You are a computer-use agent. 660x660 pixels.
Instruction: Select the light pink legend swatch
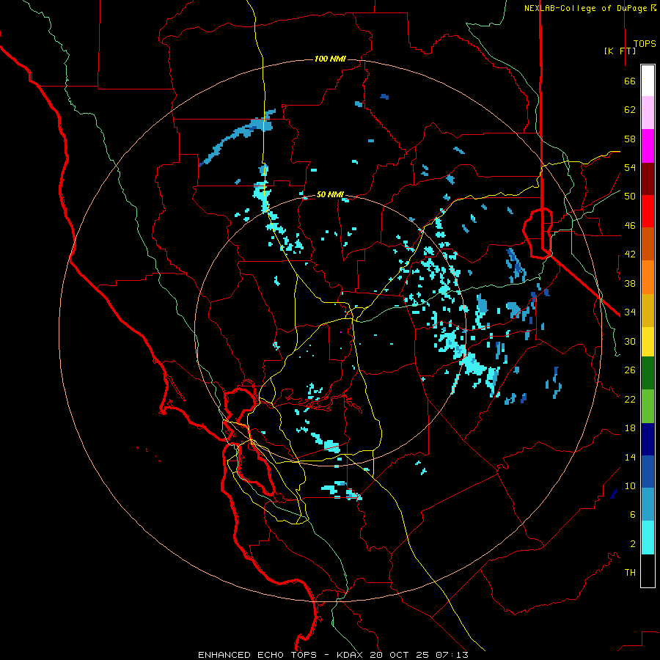[x=648, y=113]
